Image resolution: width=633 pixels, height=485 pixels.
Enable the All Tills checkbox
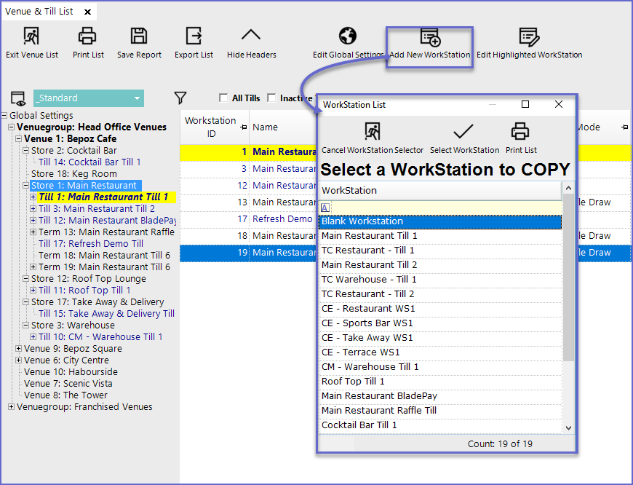pos(223,98)
